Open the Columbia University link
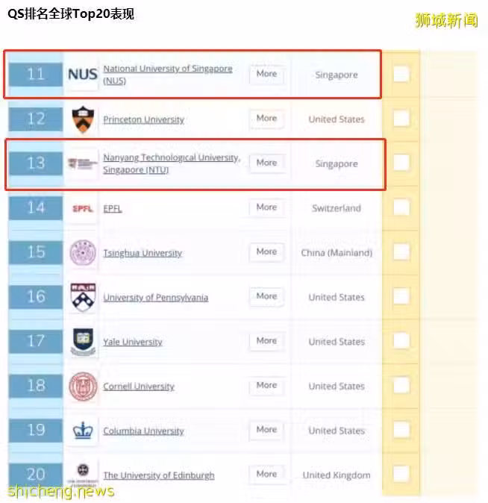This screenshot has width=488, height=503. click(143, 431)
